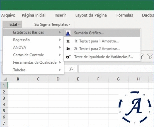Click cell E5 in the worksheet

pos(78,111)
